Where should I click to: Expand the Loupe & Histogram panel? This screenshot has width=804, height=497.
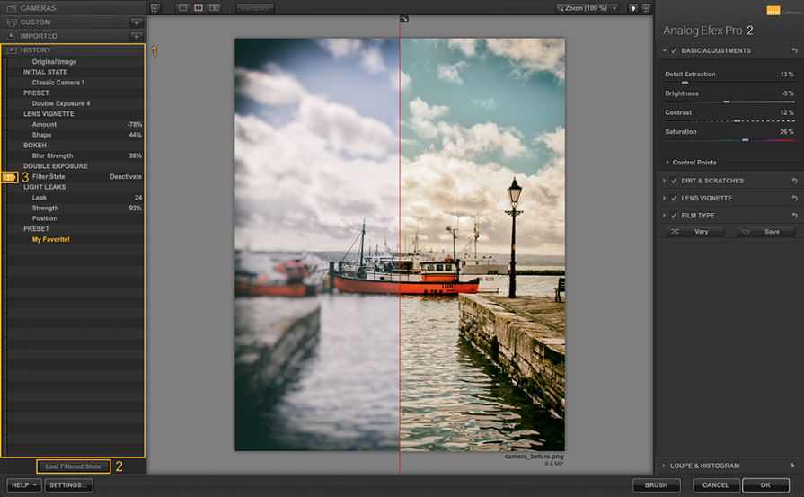point(705,466)
